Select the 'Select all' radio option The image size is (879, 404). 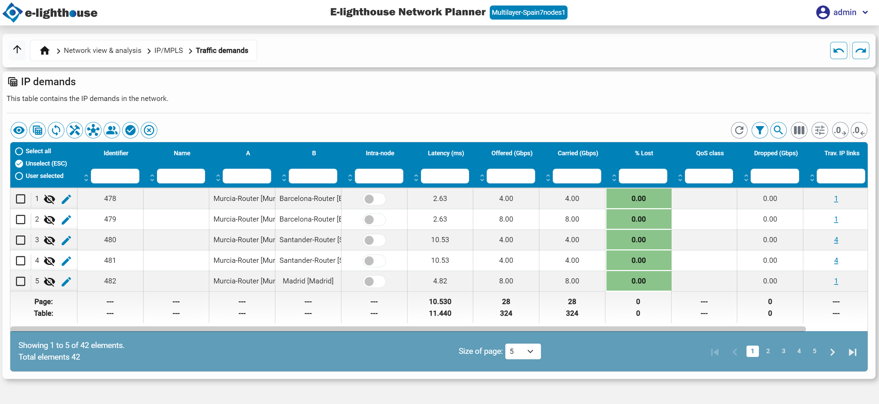(19, 151)
